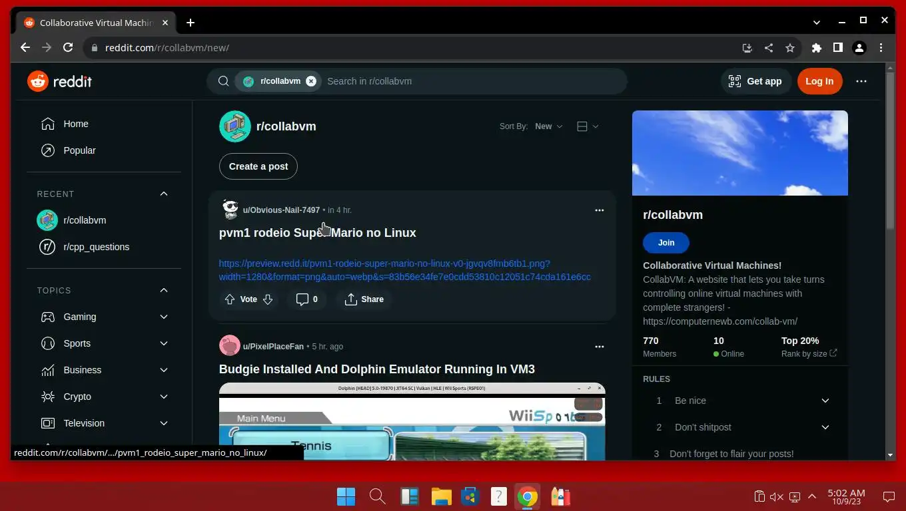Click Rank by size link
Screen dimensions: 906x511
point(809,354)
